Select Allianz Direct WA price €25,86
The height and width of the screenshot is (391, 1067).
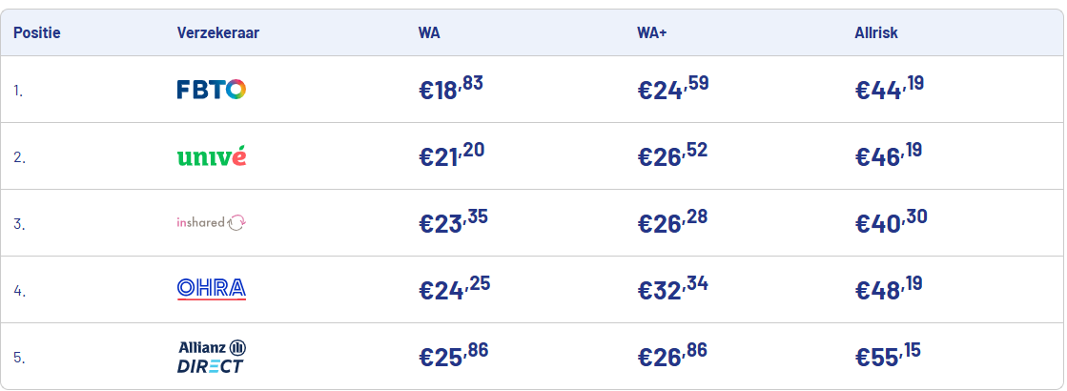[x=453, y=356]
